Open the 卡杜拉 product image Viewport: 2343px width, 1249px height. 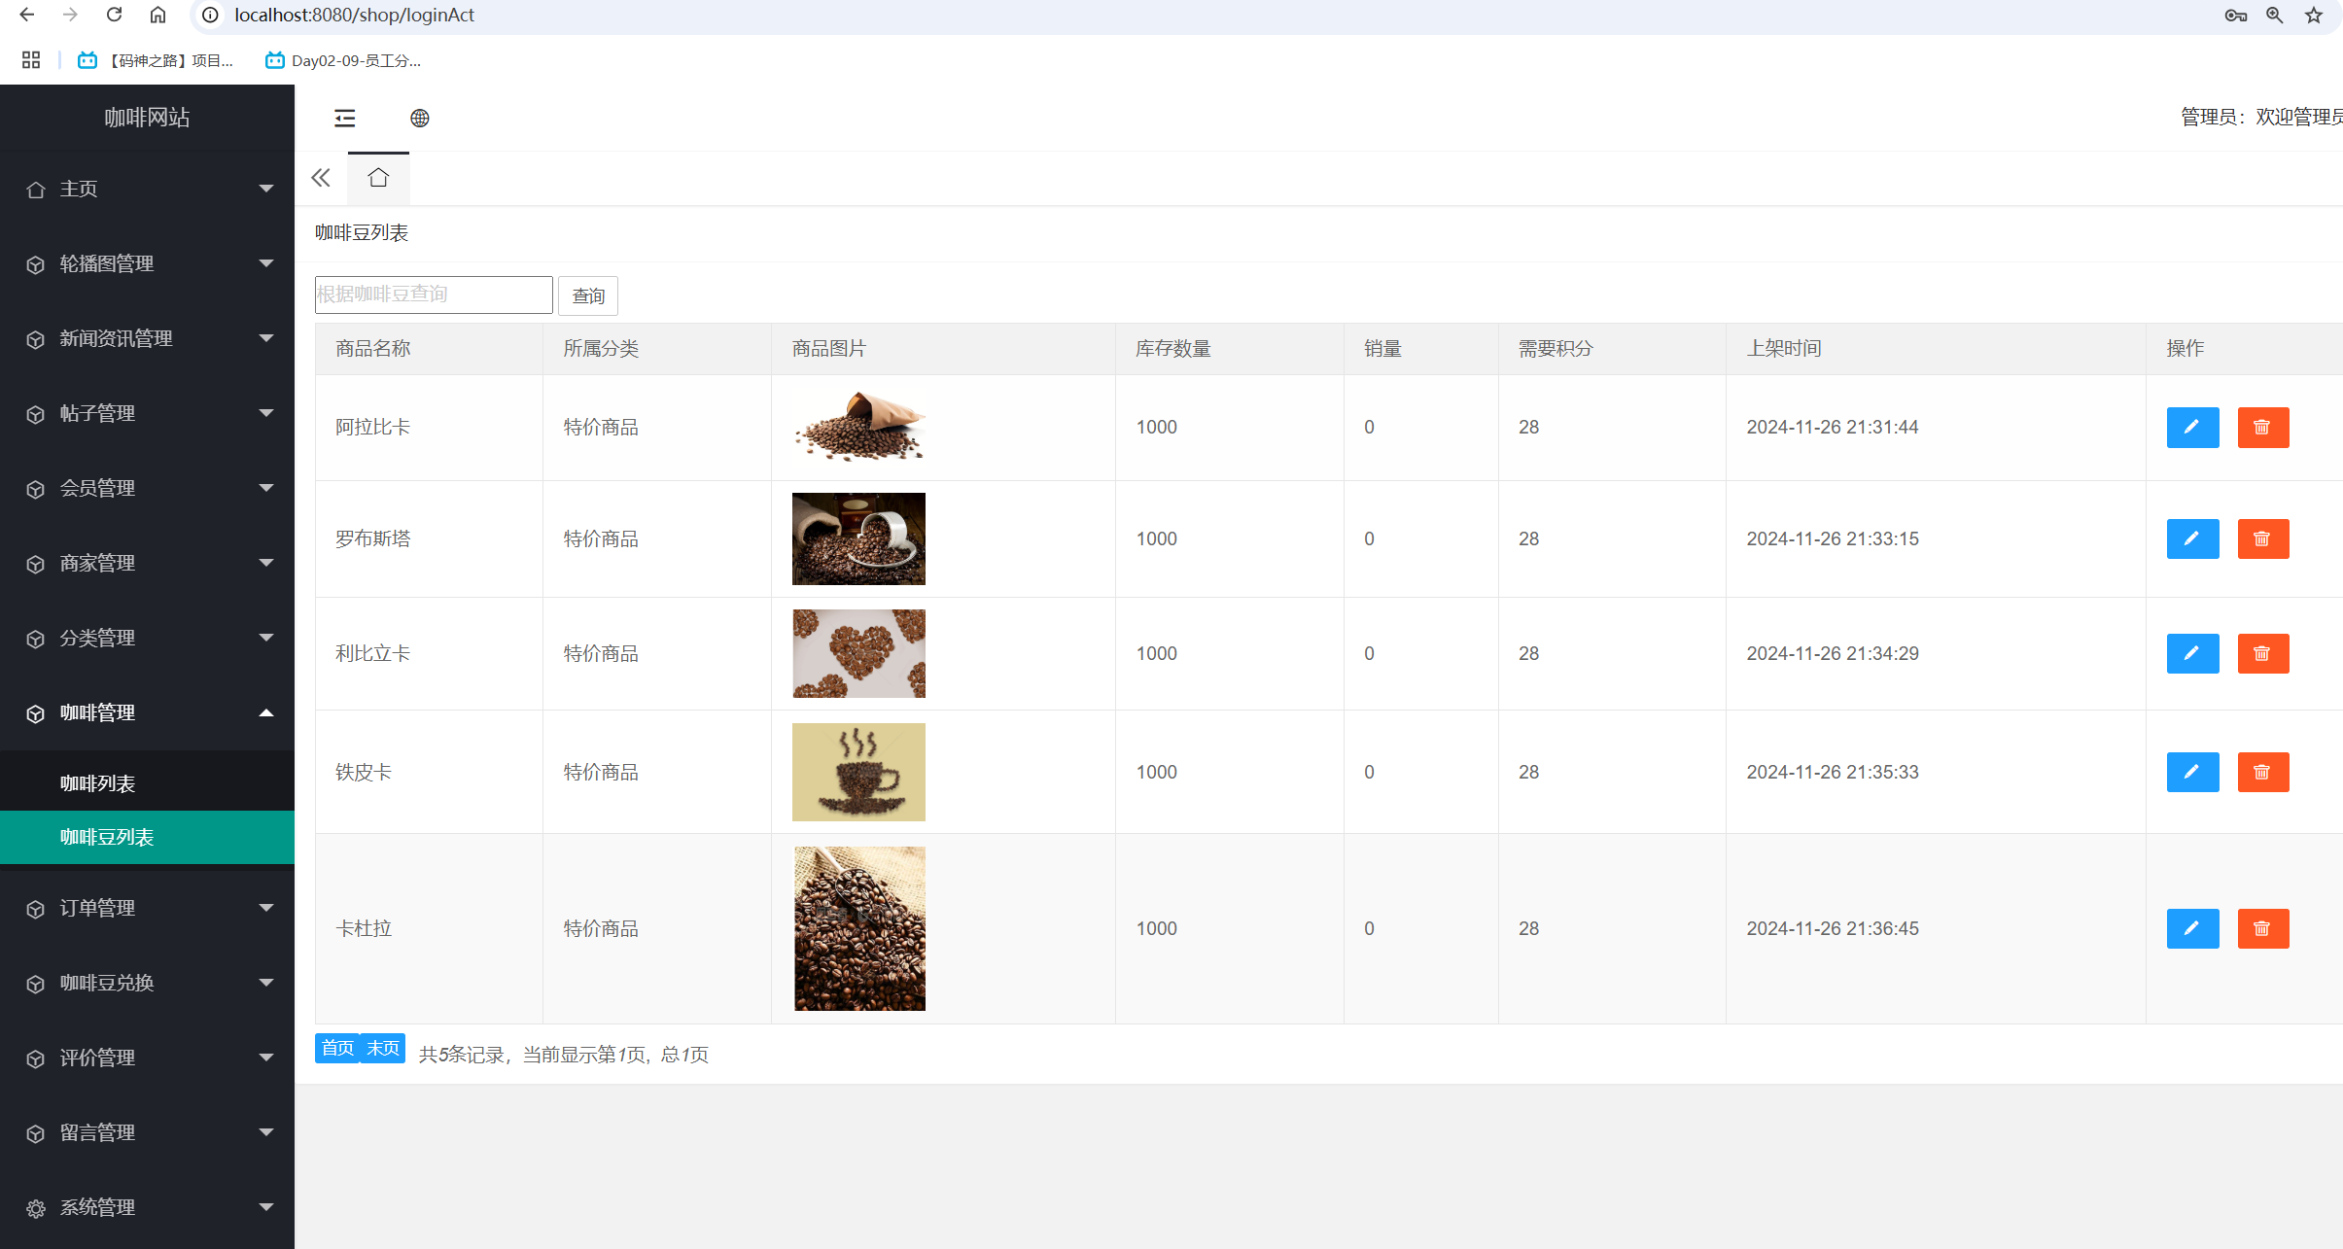coord(859,928)
